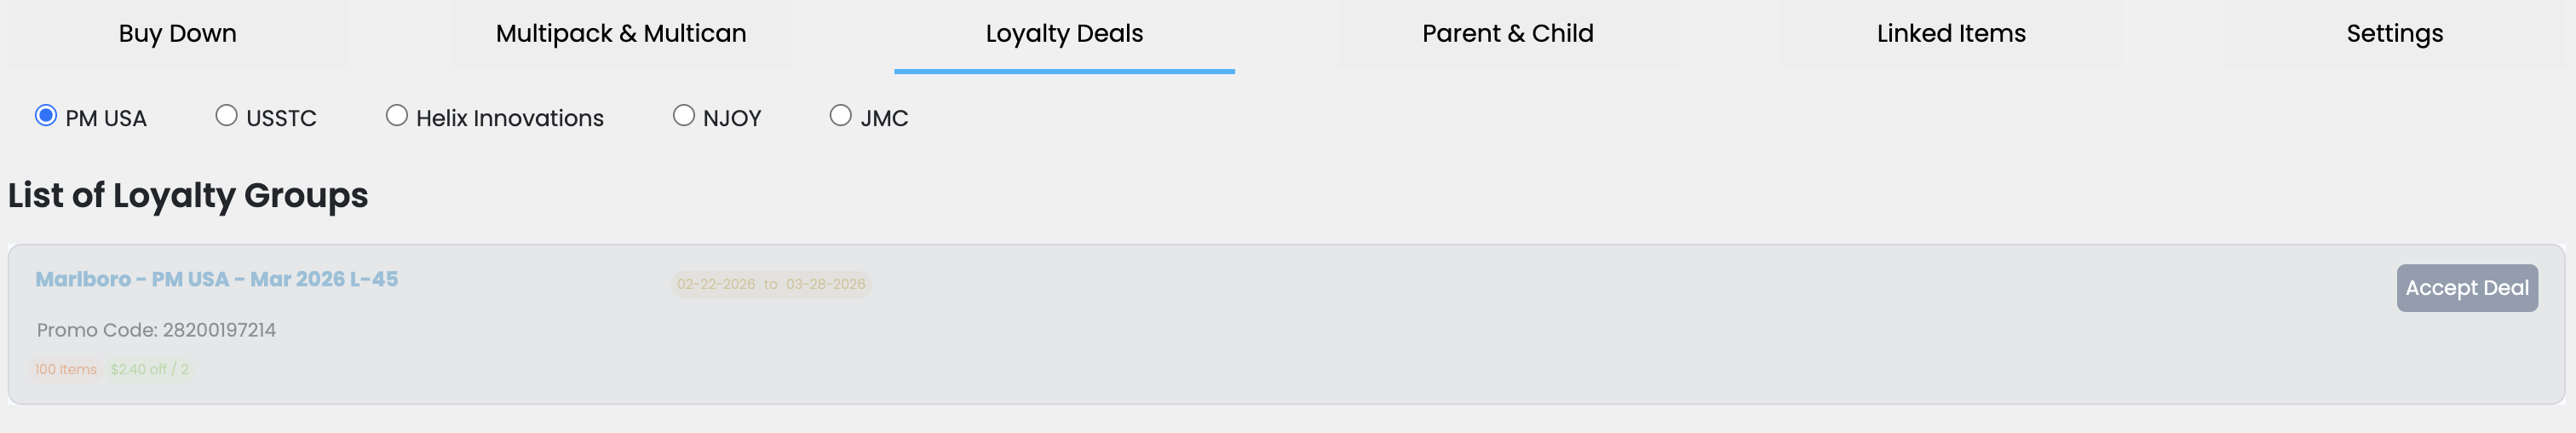Click the 100 Items badge
The width and height of the screenshot is (2576, 433).
click(x=66, y=370)
